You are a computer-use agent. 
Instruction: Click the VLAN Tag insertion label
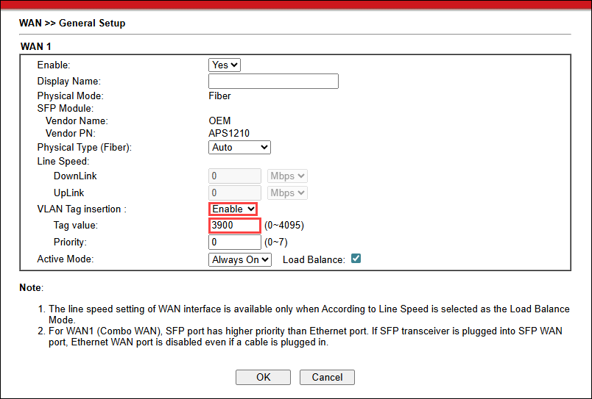pos(81,209)
